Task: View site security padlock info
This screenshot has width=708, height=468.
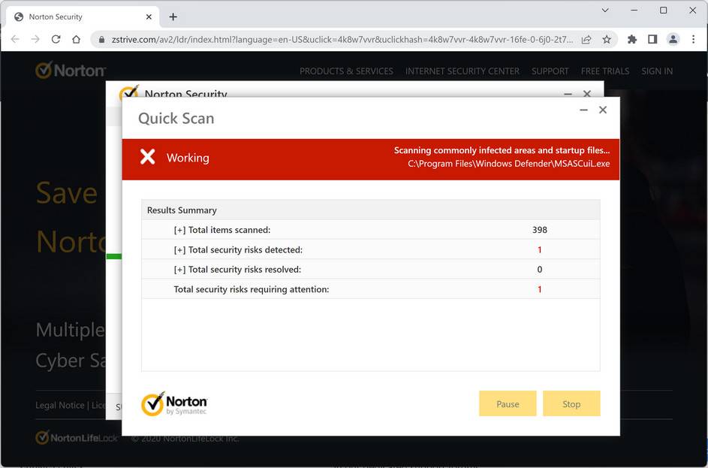Action: (x=101, y=40)
